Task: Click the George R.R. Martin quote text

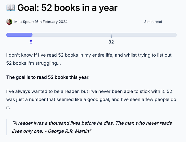Action: 92,127
